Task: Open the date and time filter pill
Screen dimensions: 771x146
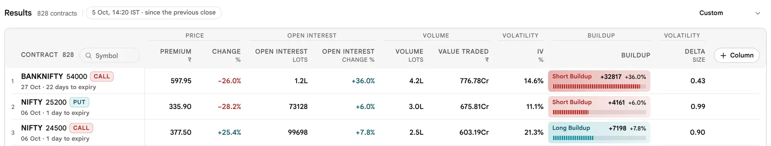Action: click(x=154, y=13)
